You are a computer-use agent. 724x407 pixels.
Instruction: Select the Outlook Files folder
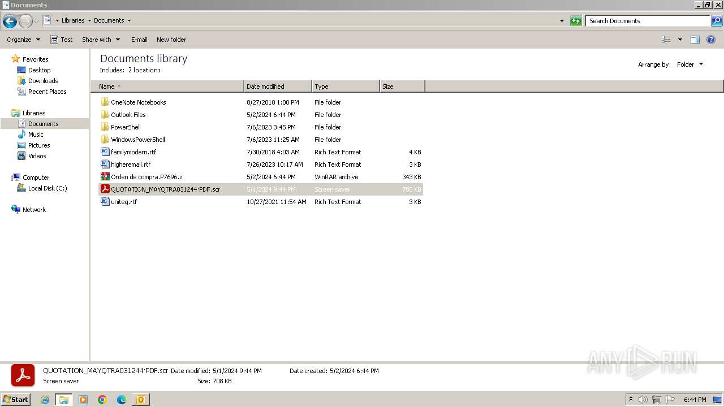click(128, 115)
